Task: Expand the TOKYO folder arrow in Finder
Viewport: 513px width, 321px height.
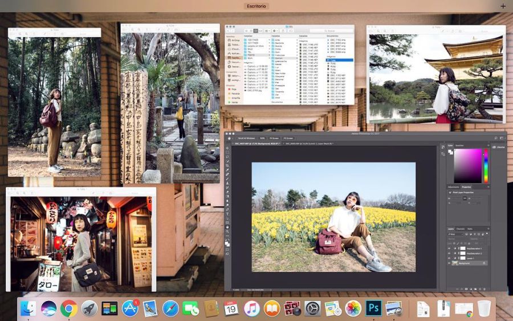Action: coord(269,55)
